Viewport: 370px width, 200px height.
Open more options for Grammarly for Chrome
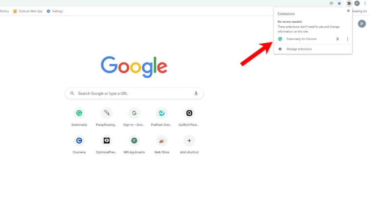(x=347, y=39)
